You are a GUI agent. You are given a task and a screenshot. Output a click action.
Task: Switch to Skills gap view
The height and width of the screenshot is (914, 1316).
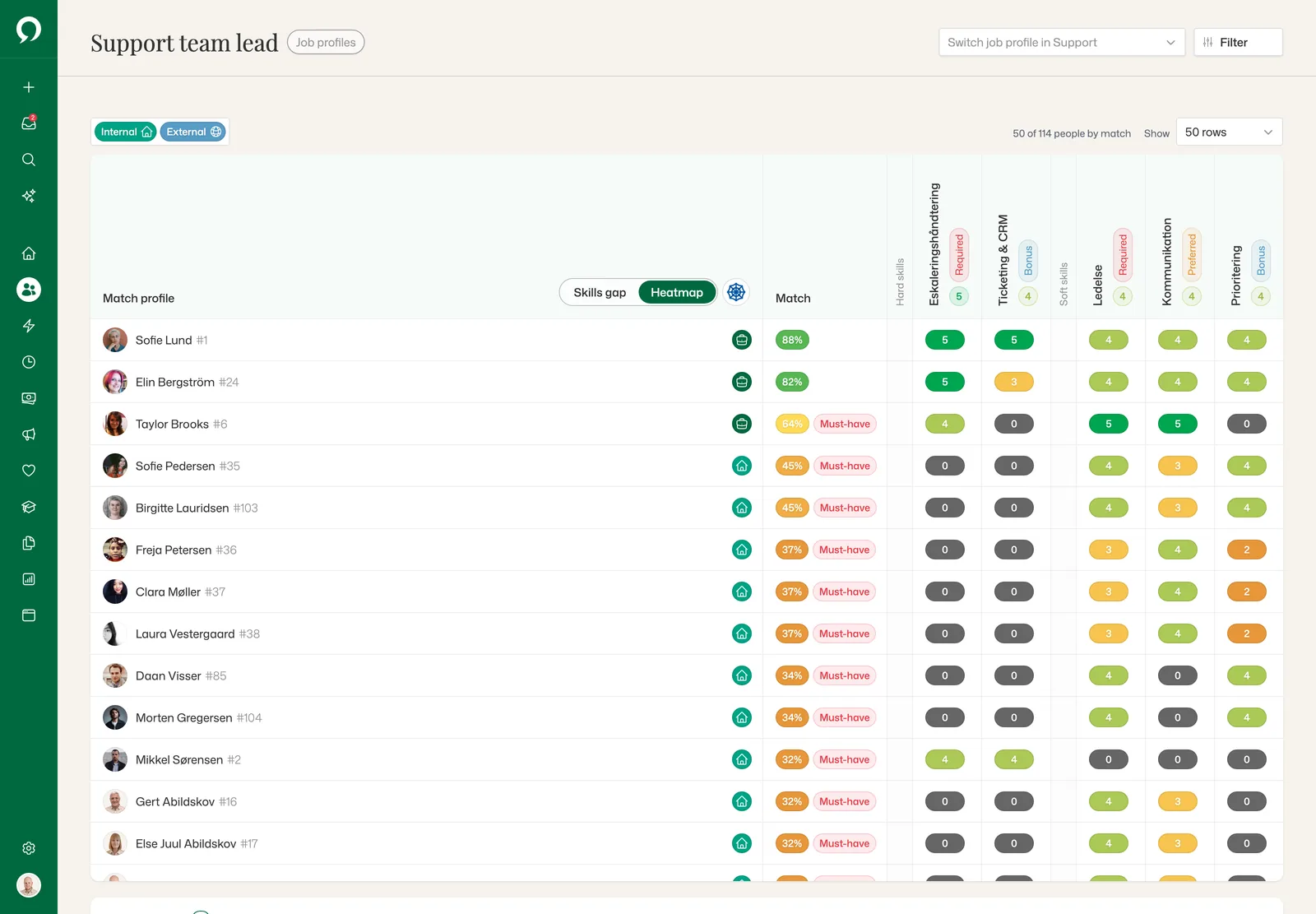coord(600,292)
